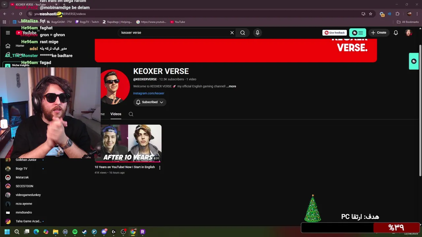
Task: Open Spotify from taskbar
Action: click(75, 232)
